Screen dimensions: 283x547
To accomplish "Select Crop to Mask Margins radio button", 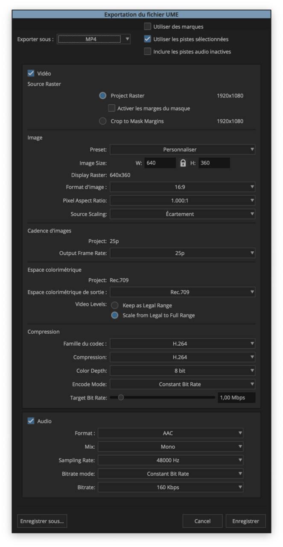I will [103, 121].
